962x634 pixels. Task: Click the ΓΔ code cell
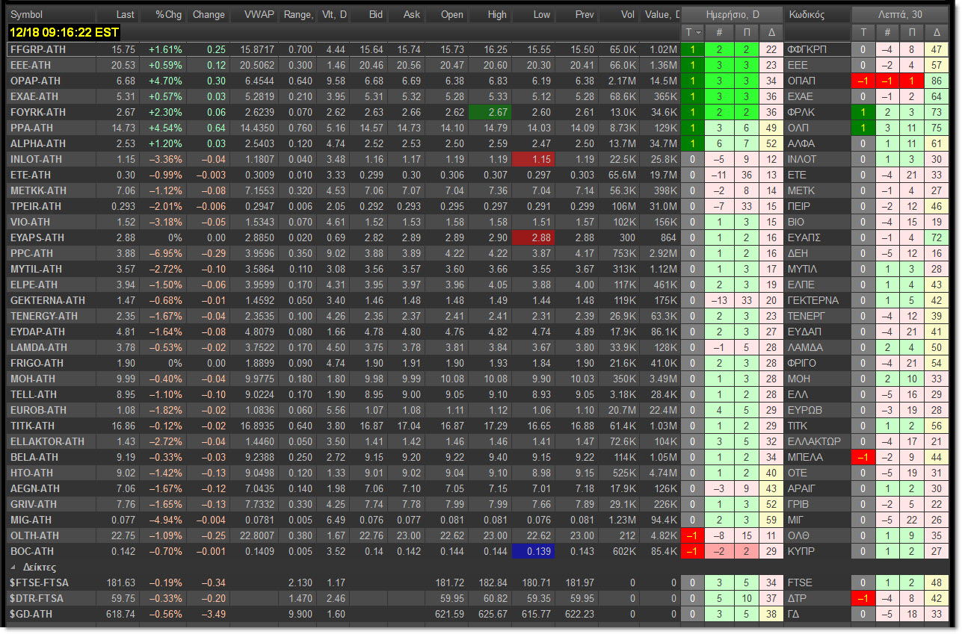point(816,614)
